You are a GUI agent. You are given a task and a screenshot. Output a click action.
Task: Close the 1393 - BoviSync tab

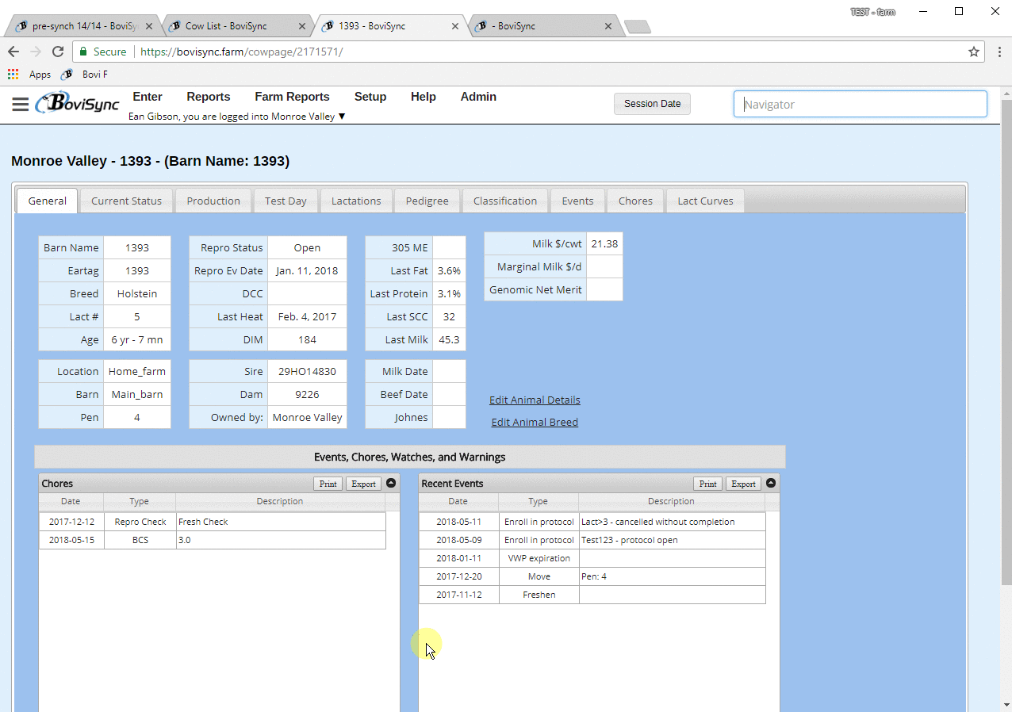(455, 26)
